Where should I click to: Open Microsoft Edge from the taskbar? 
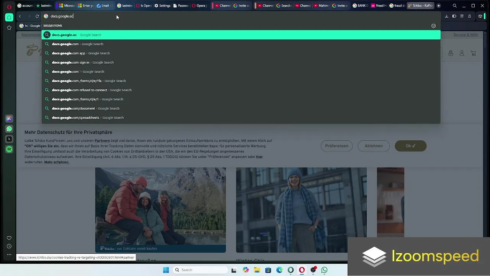pyautogui.click(x=279, y=270)
